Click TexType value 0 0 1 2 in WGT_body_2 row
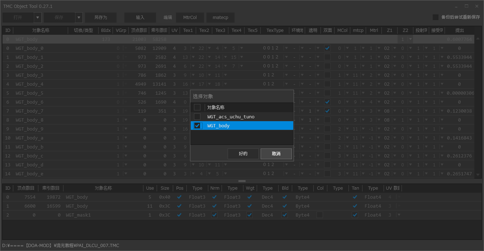 pyautogui.click(x=271, y=66)
